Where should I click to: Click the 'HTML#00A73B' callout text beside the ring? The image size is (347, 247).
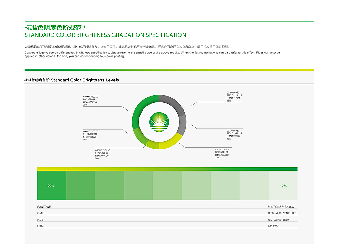click(90, 102)
